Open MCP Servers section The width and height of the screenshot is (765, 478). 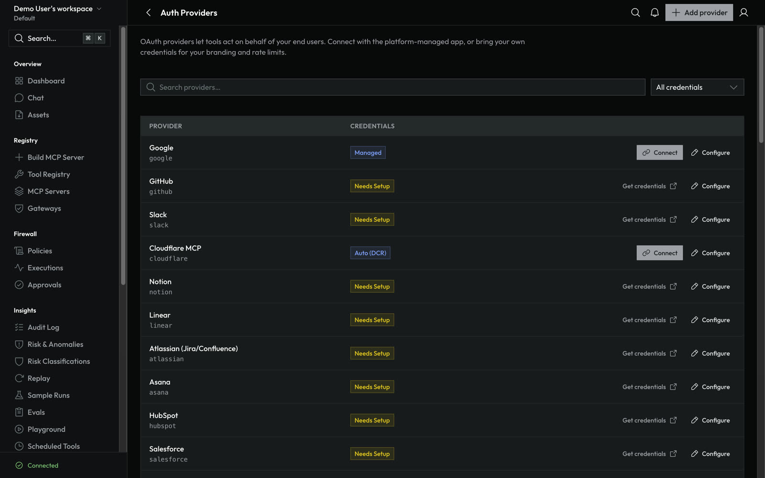48,191
